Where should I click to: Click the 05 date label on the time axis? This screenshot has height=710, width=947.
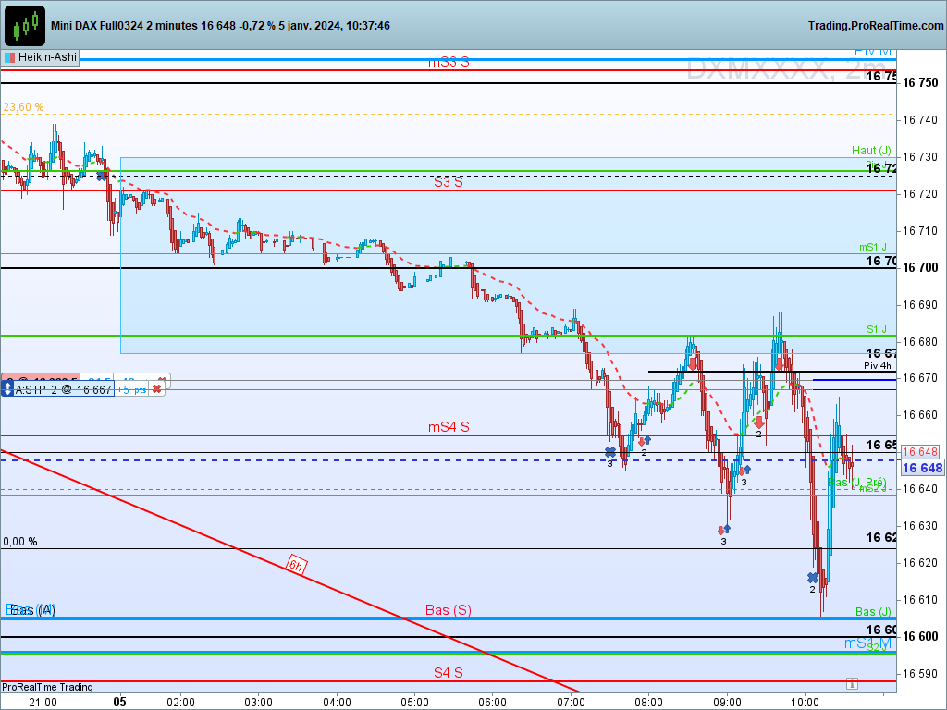tap(119, 702)
